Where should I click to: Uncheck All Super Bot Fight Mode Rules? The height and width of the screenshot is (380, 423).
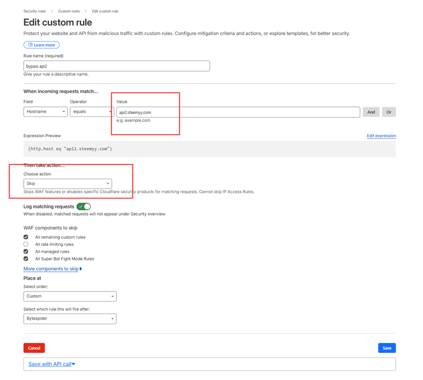click(26, 259)
